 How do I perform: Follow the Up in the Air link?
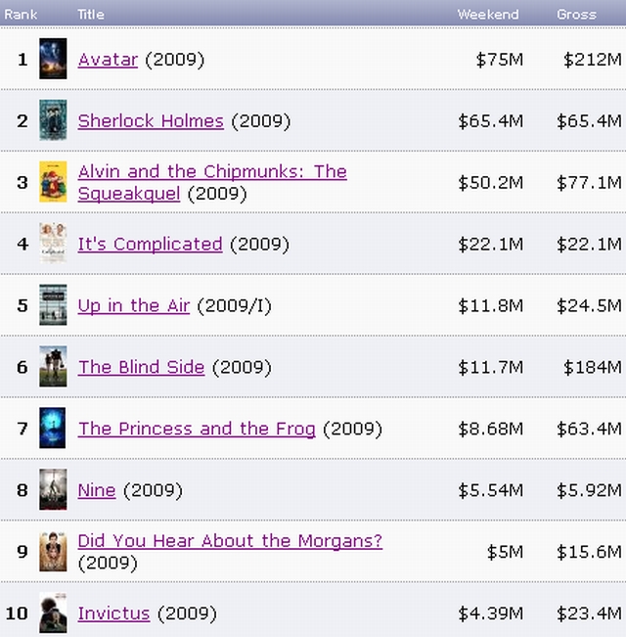point(133,306)
